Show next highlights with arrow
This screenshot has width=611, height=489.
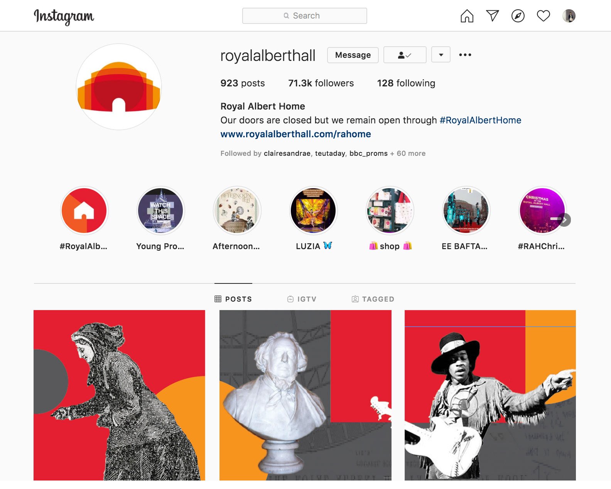(565, 220)
